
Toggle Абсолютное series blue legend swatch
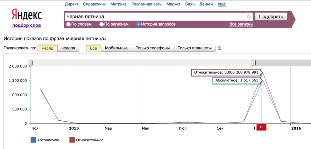point(33,140)
